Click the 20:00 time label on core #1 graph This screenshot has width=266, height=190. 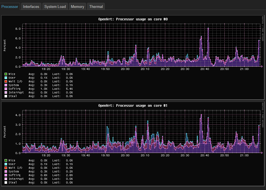click(125, 155)
